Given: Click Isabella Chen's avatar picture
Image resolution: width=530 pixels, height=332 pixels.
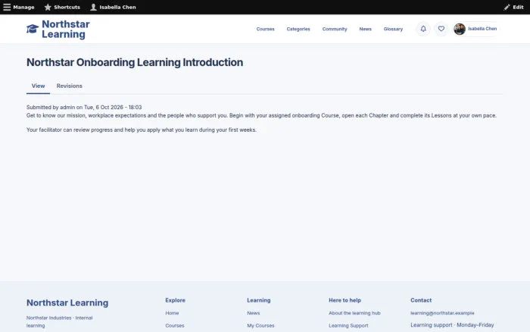Looking at the screenshot, I should (460, 29).
